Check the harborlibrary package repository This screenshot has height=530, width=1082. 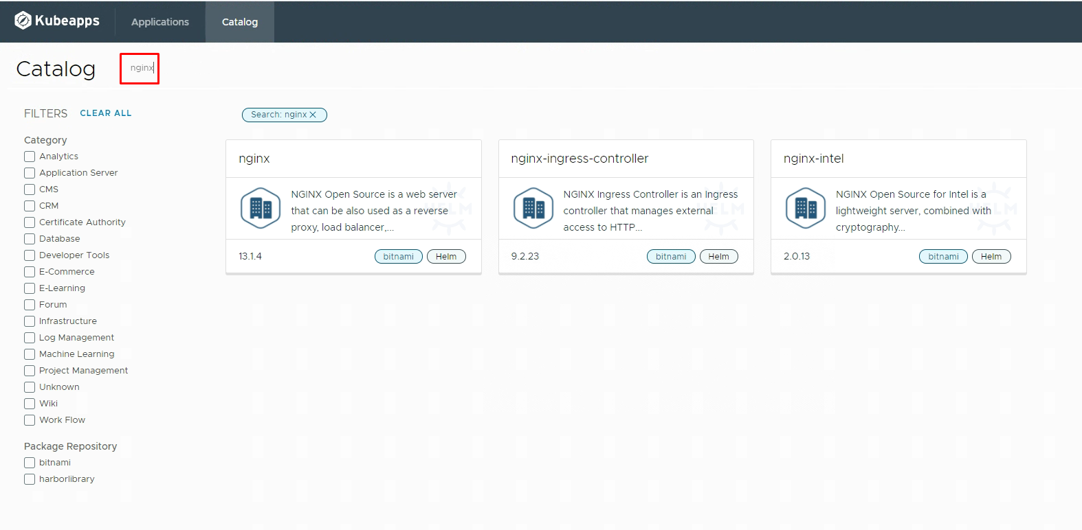pyautogui.click(x=30, y=479)
